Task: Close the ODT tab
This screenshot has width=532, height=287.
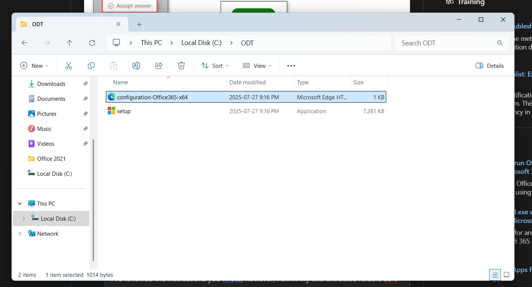Action: point(118,24)
